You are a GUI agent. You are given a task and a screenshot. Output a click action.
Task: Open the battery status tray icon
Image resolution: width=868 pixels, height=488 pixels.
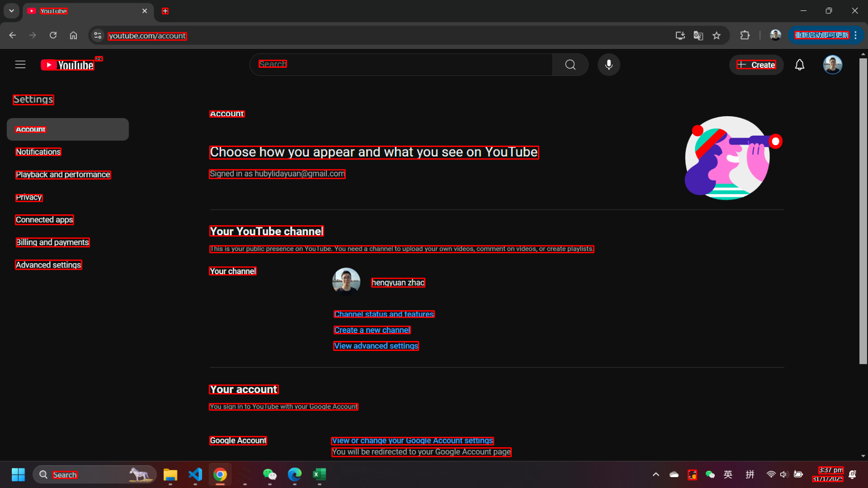[x=798, y=474]
